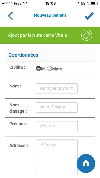
Task: Tap the Coordonnées section header
Action: 23,55
